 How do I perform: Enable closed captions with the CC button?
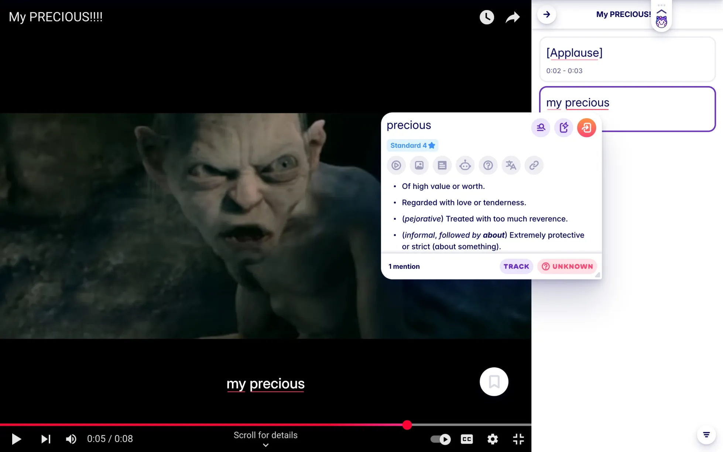click(x=466, y=439)
